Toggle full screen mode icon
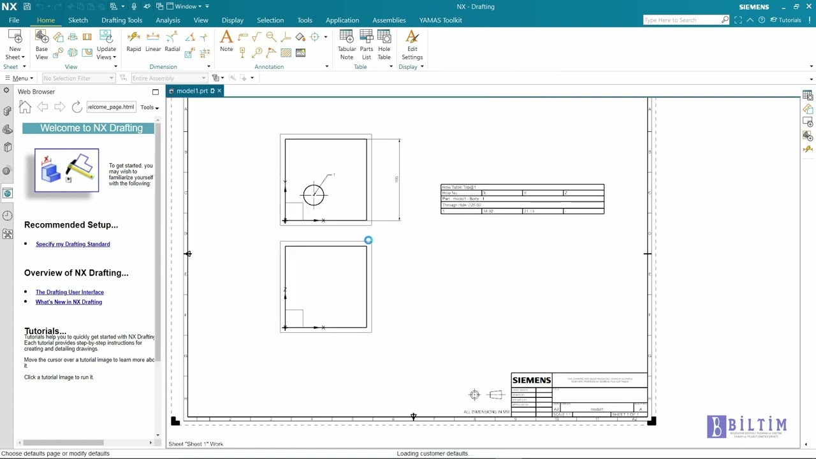Image resolution: width=816 pixels, height=459 pixels. click(x=738, y=20)
